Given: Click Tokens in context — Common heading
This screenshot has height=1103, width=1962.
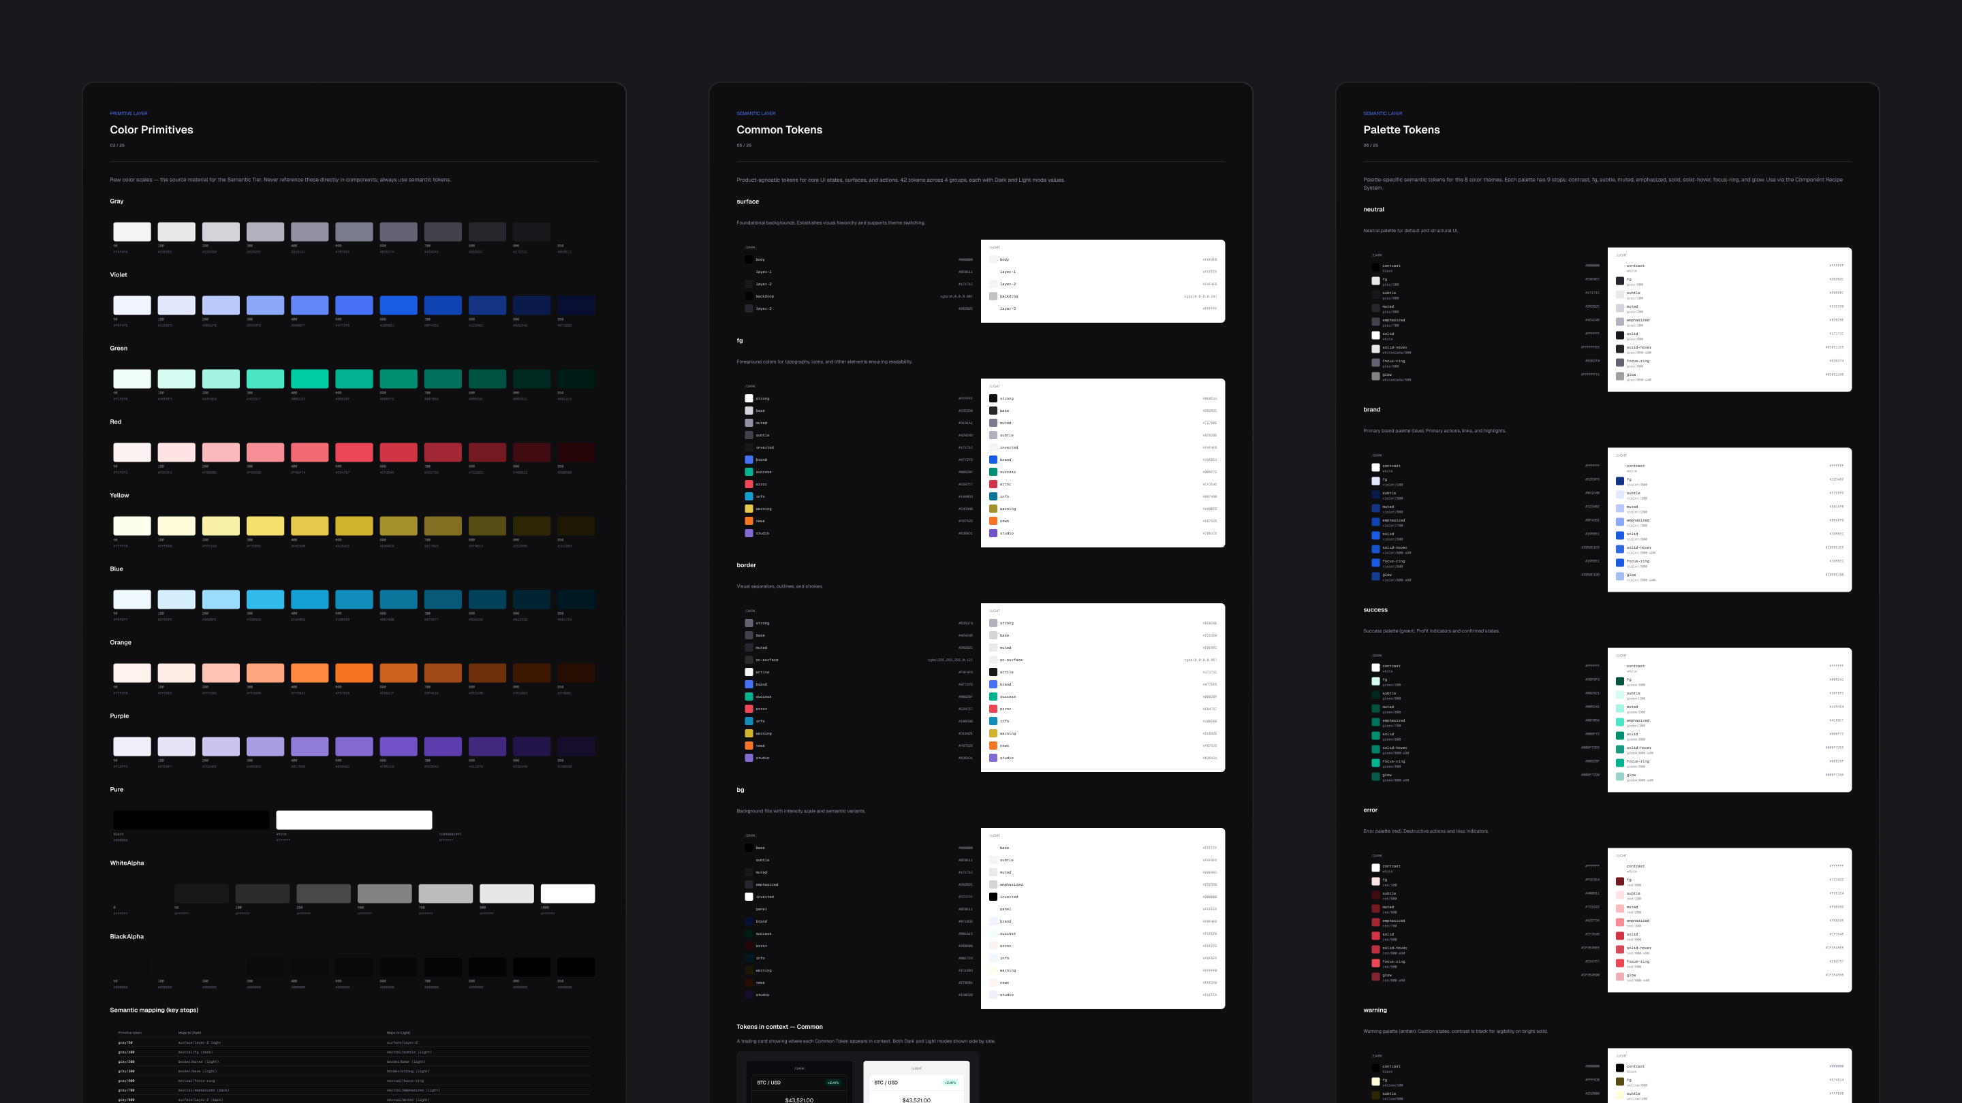Looking at the screenshot, I should pos(779,1027).
